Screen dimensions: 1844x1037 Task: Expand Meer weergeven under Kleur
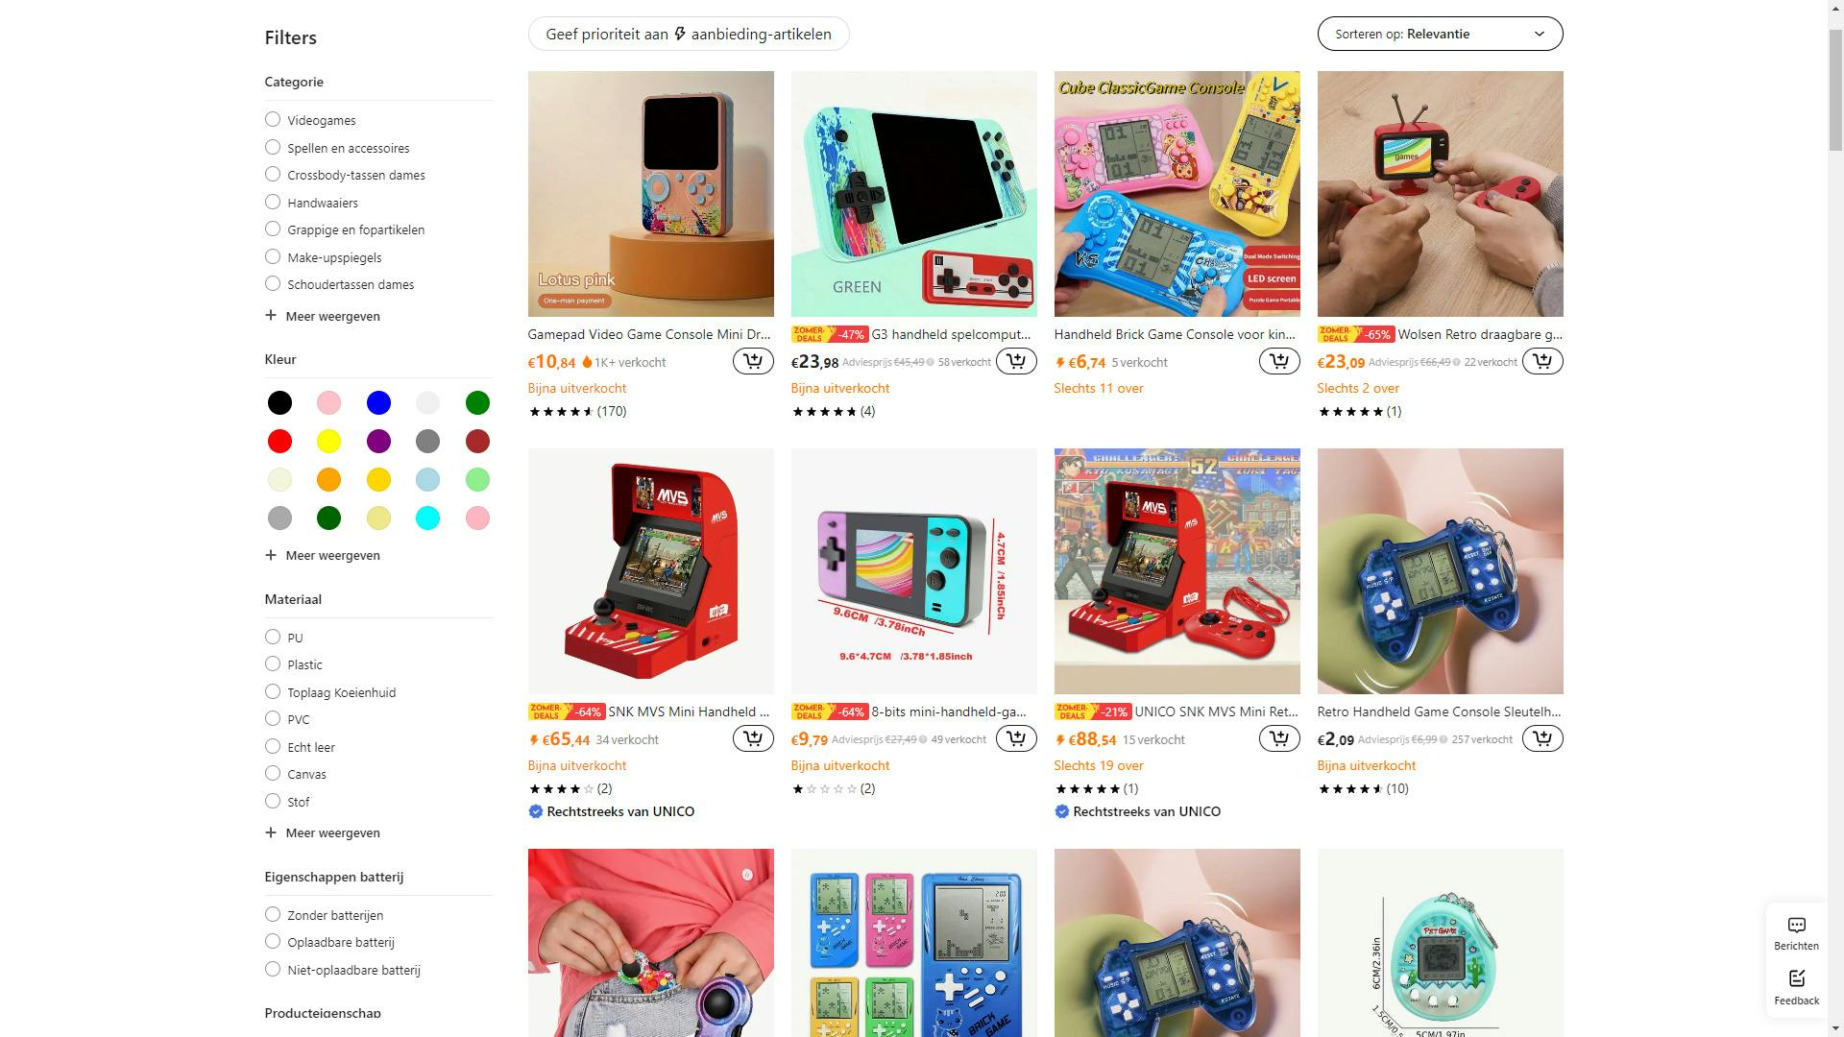pos(323,555)
